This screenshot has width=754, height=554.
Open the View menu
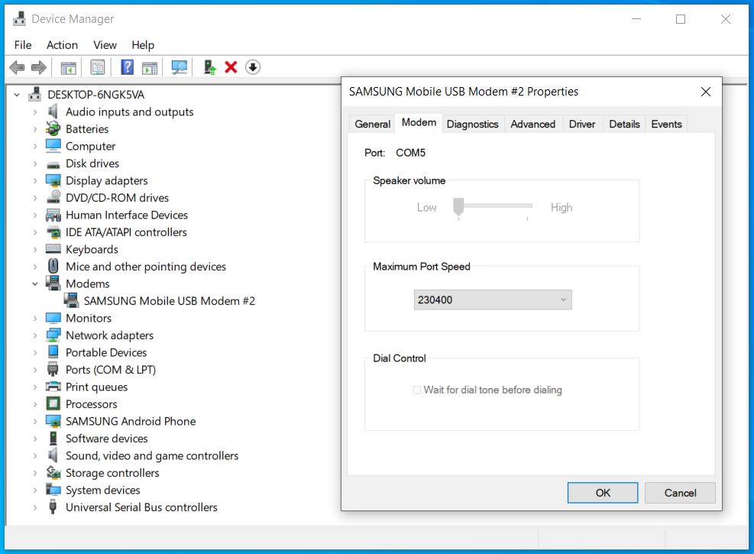point(105,45)
